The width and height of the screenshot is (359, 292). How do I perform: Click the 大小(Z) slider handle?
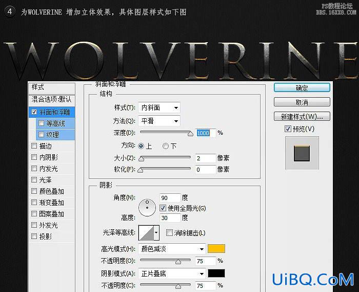pyautogui.click(x=141, y=159)
